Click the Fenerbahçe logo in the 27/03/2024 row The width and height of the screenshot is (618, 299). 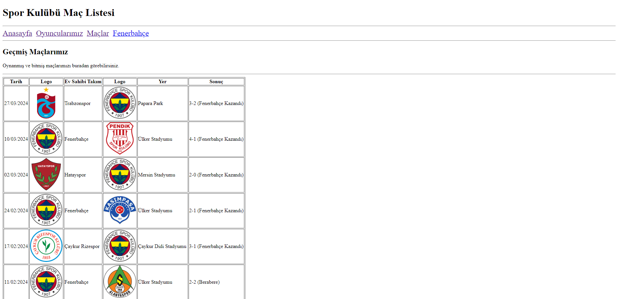pyautogui.click(x=120, y=103)
